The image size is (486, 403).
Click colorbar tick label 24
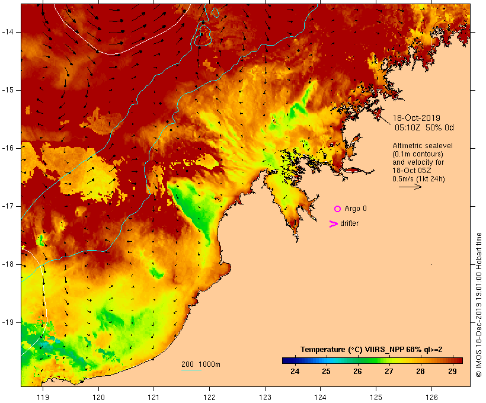(295, 372)
